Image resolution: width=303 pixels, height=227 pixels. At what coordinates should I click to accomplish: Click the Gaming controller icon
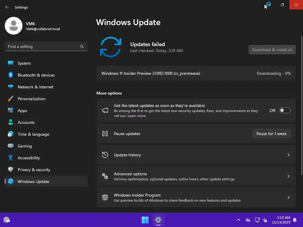click(x=11, y=146)
